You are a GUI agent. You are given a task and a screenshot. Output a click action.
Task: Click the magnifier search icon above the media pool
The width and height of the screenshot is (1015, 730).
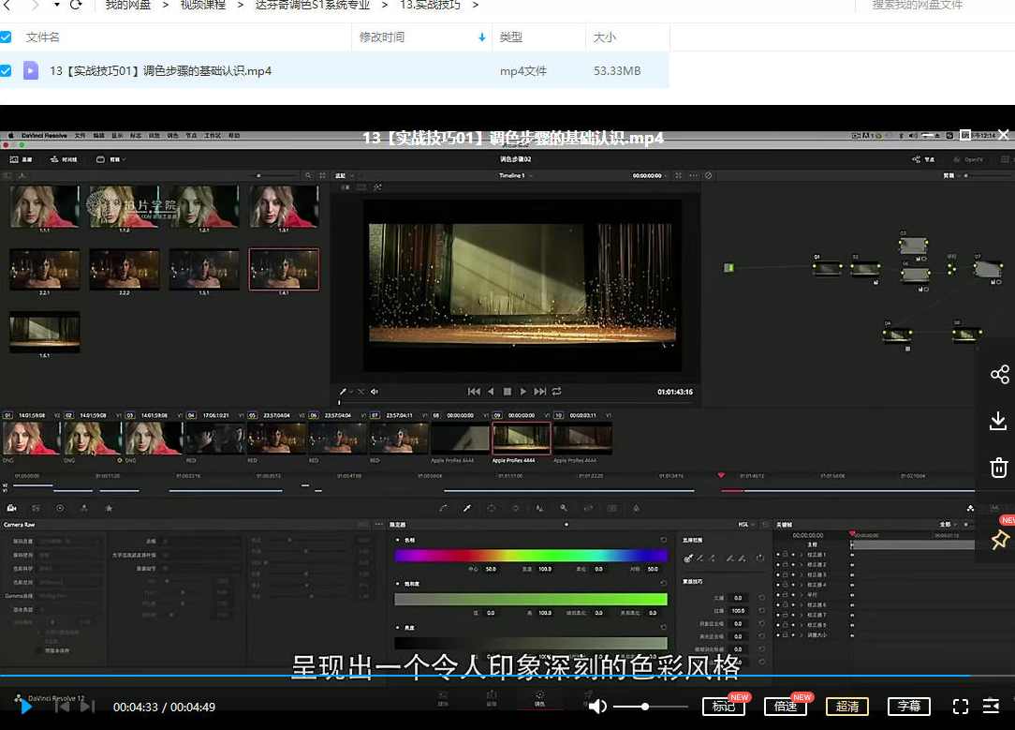click(309, 175)
